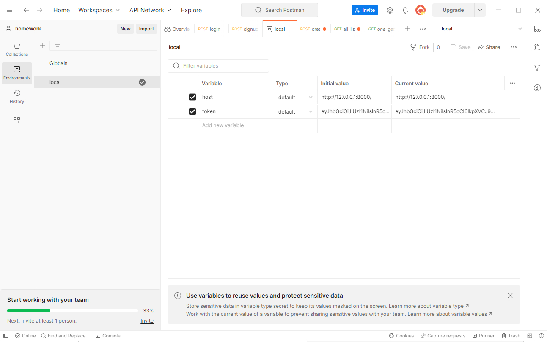Open Trash in the status bar
The height and width of the screenshot is (342, 547).
click(x=511, y=336)
